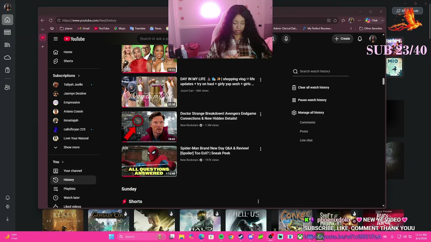The height and width of the screenshot is (242, 431).
Task: Open the Store bag in Xbox sidebar
Action: (7, 70)
